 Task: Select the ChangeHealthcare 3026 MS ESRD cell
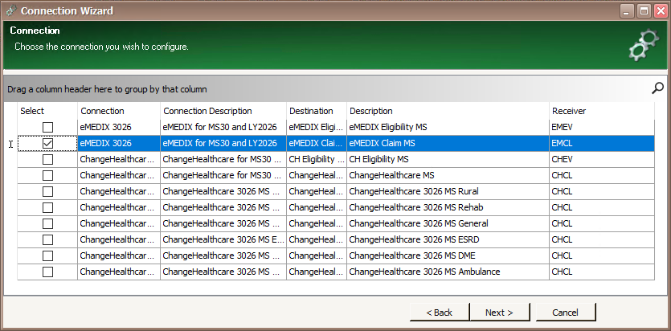448,239
